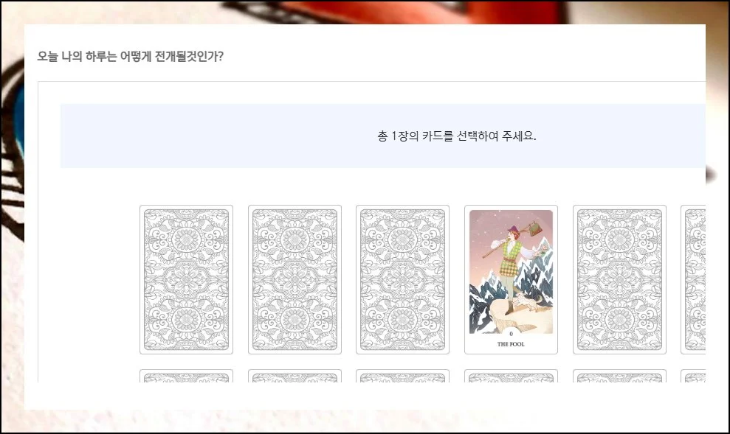Pick the face-down card right of The Fool
This screenshot has width=730, height=434.
[620, 279]
